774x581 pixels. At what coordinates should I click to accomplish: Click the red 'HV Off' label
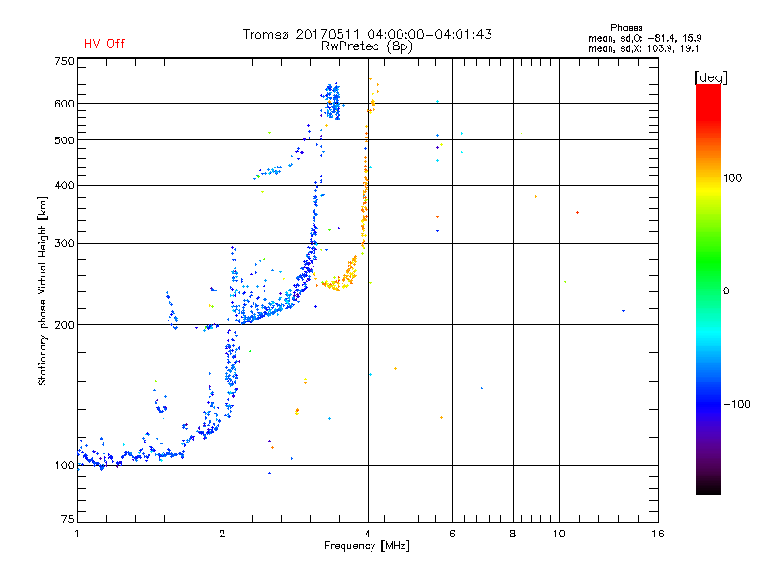pyautogui.click(x=104, y=44)
